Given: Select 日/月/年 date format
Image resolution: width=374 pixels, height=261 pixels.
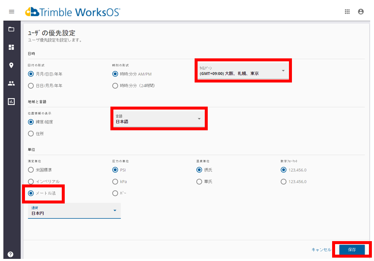Looking at the screenshot, I should tap(31, 85).
